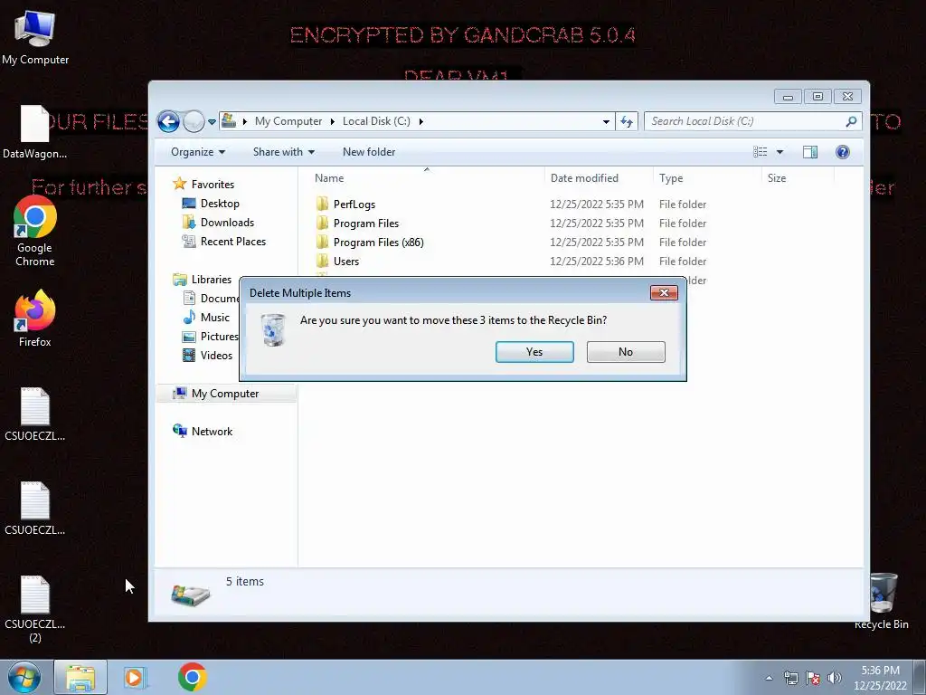The width and height of the screenshot is (926, 695).
Task: Select the Google Chrome desktop shortcut
Action: coord(35,231)
